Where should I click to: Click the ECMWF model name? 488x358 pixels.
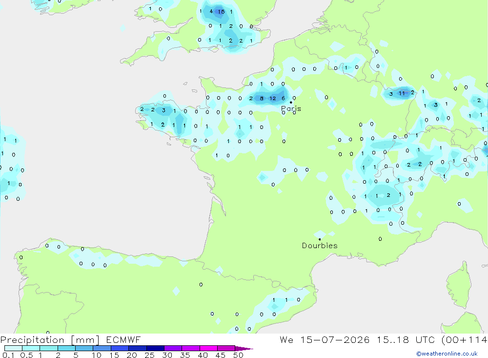pyautogui.click(x=123, y=339)
